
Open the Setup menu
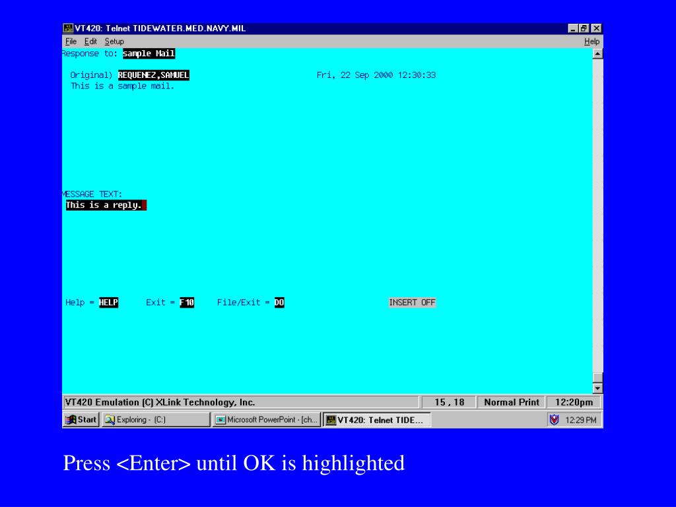[114, 42]
